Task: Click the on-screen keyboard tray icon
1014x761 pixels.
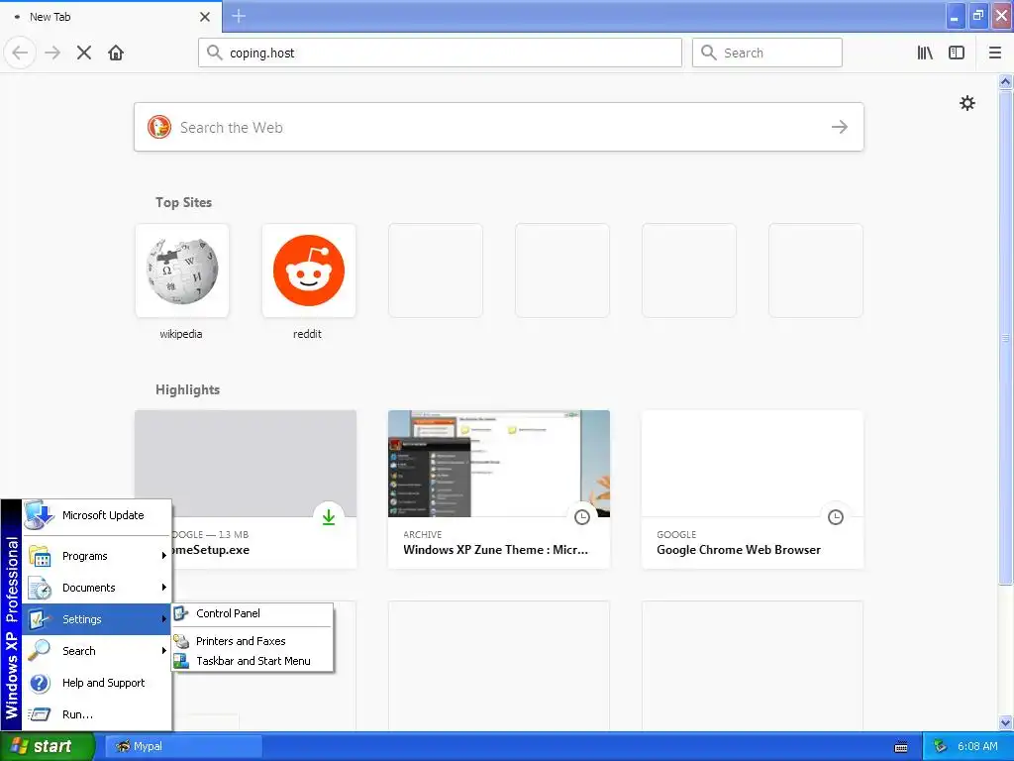Action: (x=901, y=747)
